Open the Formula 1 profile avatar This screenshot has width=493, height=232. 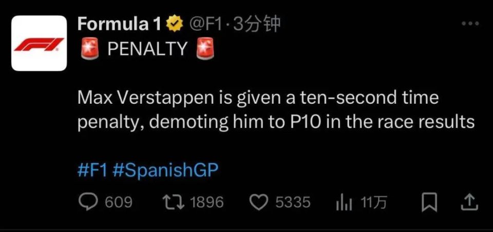pyautogui.click(x=39, y=43)
